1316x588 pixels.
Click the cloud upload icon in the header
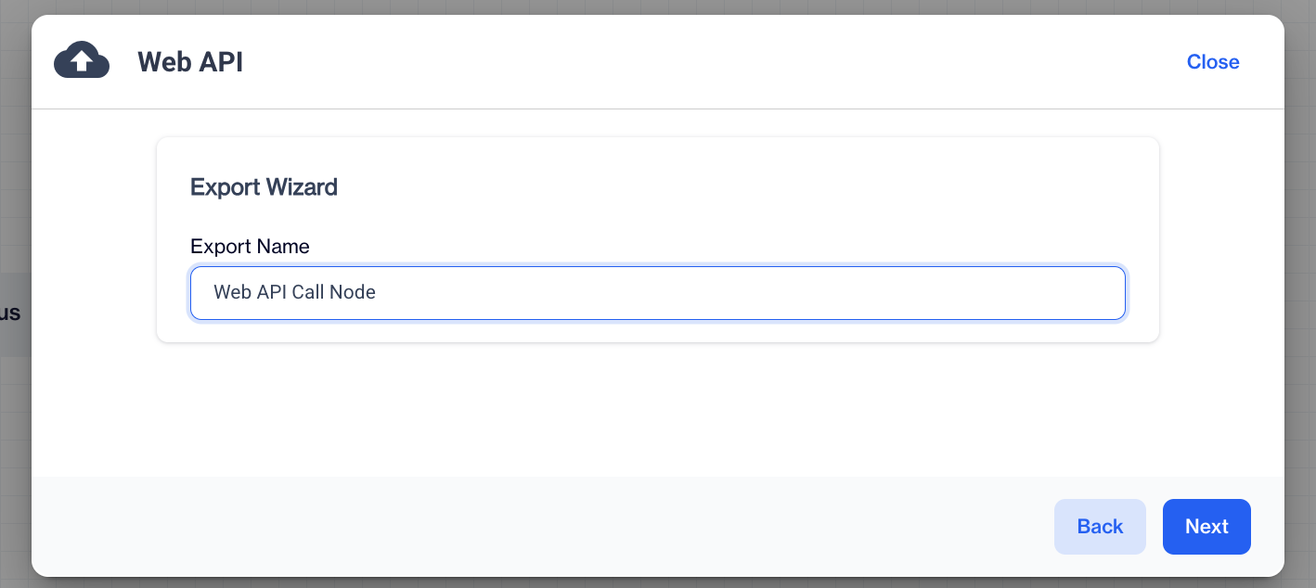(82, 61)
